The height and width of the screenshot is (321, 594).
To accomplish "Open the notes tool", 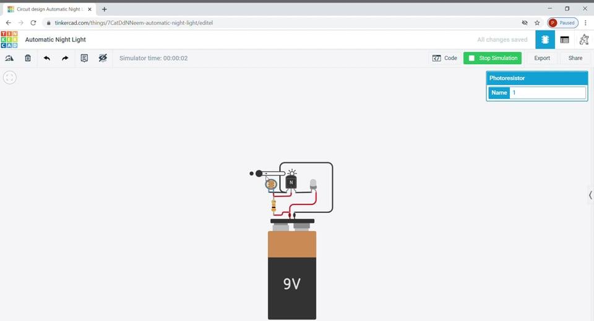I will [84, 58].
